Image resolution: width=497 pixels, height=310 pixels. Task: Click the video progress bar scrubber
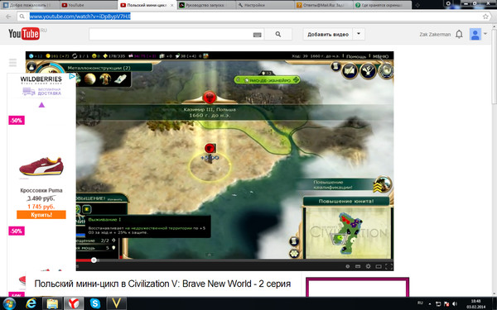tap(94, 260)
